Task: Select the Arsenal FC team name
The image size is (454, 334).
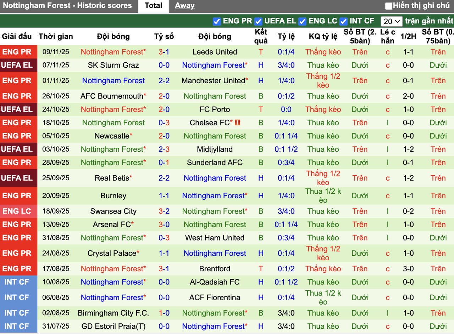Action: [112, 225]
